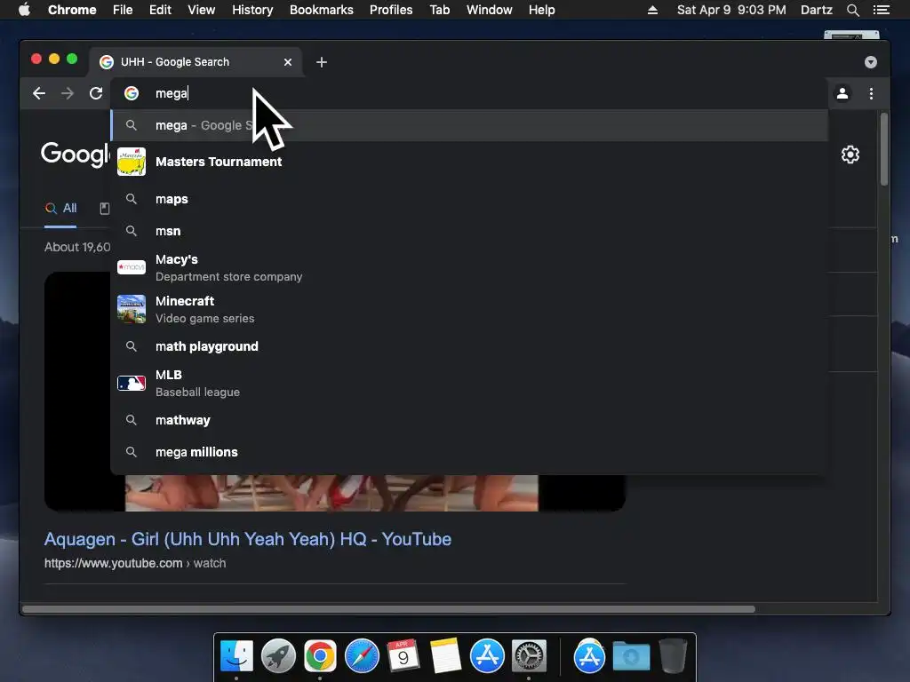The image size is (910, 682).
Task: Close the UHH - Google Search tab
Action: 288,62
